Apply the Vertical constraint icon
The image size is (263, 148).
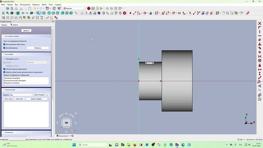(259, 32)
